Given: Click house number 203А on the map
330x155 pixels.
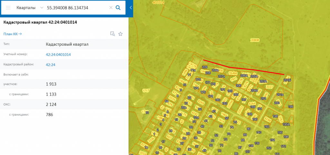Looking at the screenshot, I should click(263, 81).
